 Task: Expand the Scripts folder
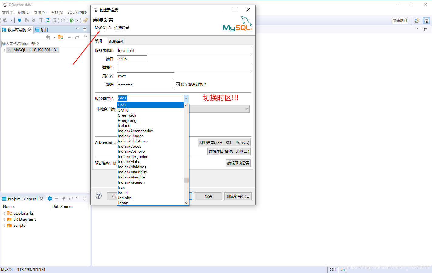[4, 225]
